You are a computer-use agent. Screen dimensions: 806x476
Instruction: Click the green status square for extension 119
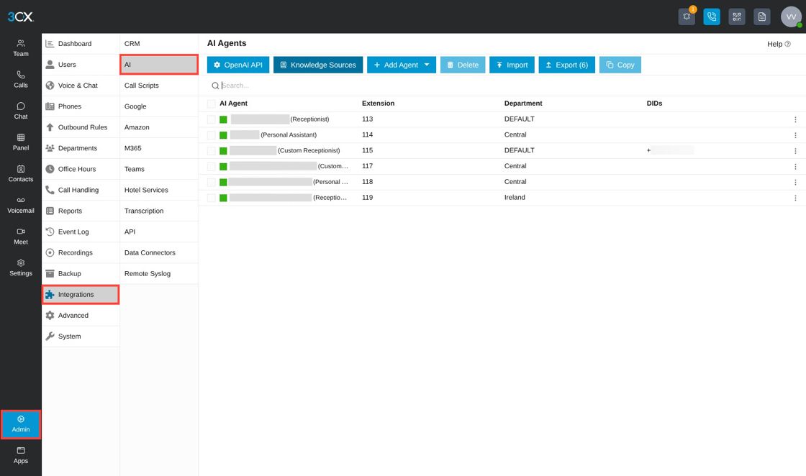click(x=223, y=198)
